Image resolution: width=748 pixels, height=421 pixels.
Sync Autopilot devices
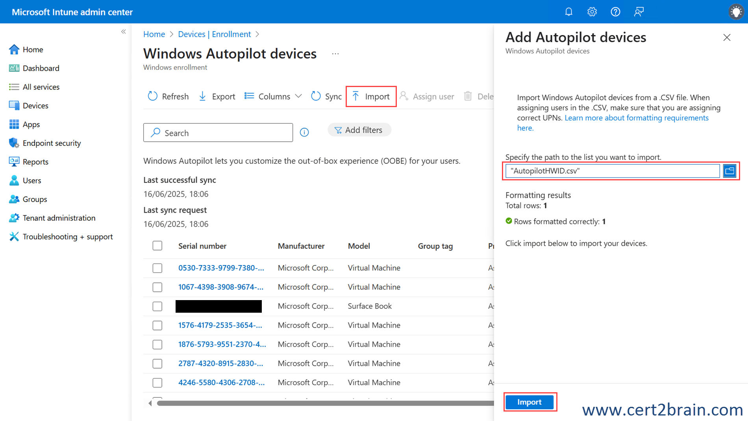click(326, 96)
